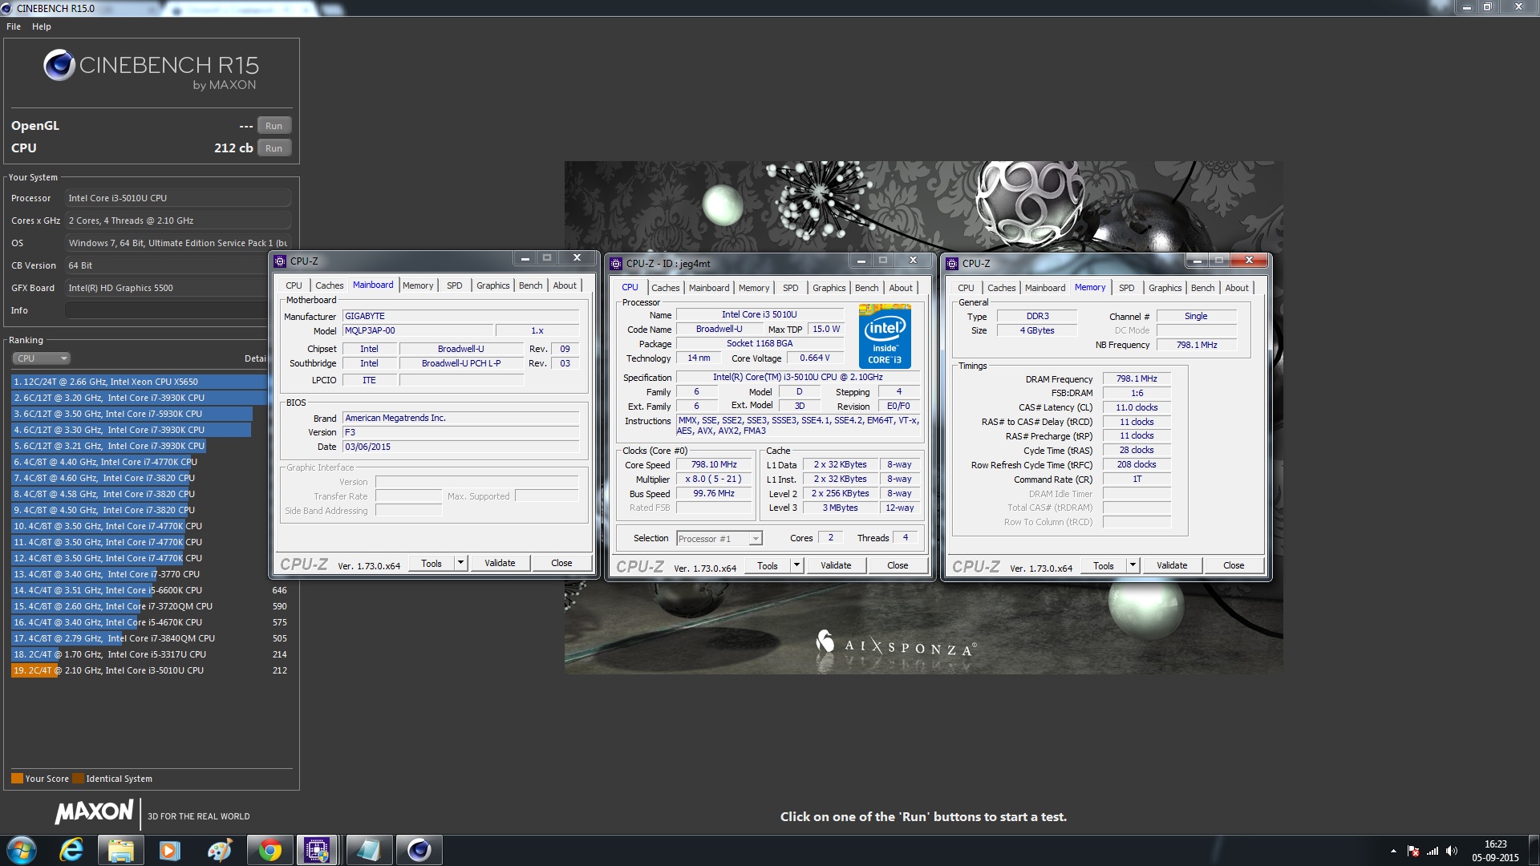Open Windows Explorer from taskbar

click(121, 850)
